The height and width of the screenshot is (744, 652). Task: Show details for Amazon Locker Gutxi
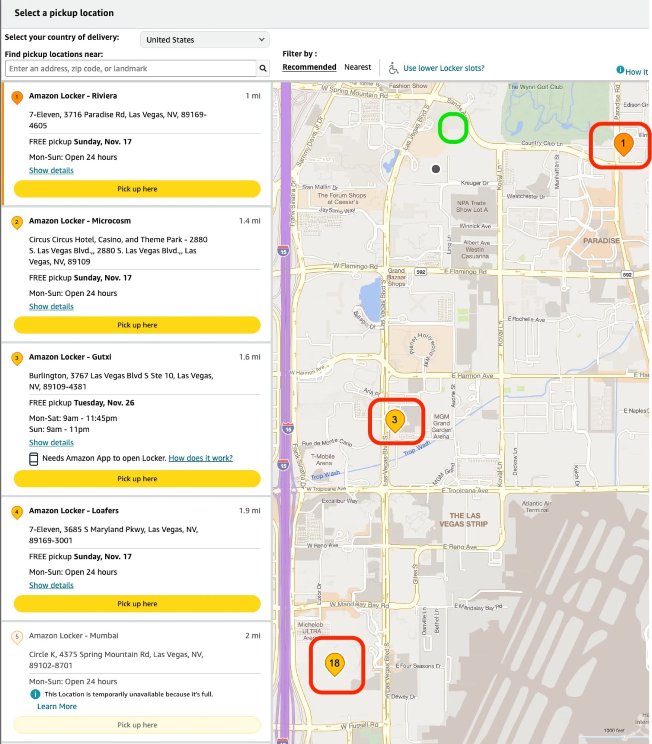tap(51, 443)
